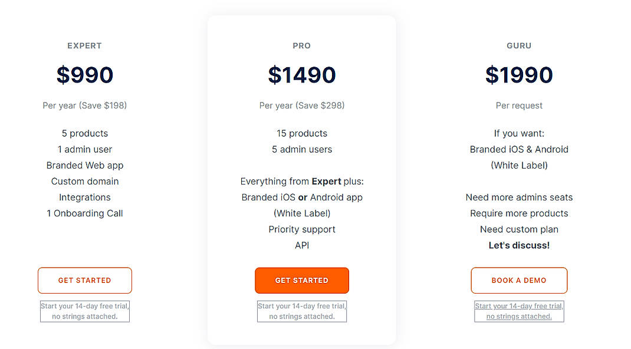631x349 pixels.
Task: Click 'Let's discuss!' in the Guru card
Action: click(x=518, y=245)
